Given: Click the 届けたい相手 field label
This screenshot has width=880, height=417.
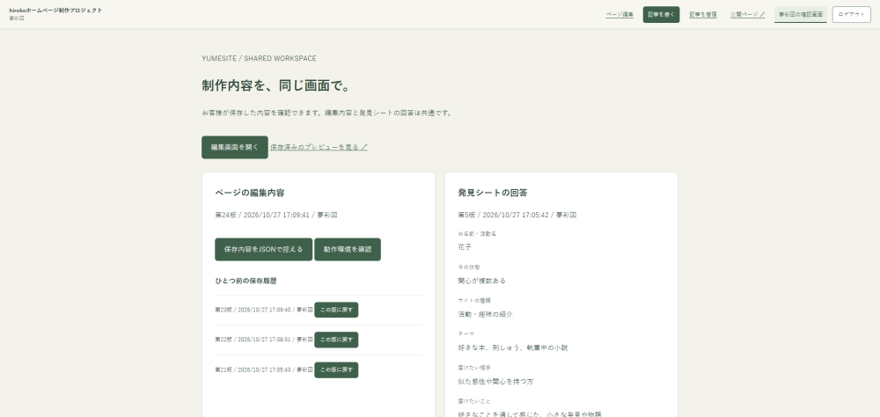Looking at the screenshot, I should (x=474, y=368).
